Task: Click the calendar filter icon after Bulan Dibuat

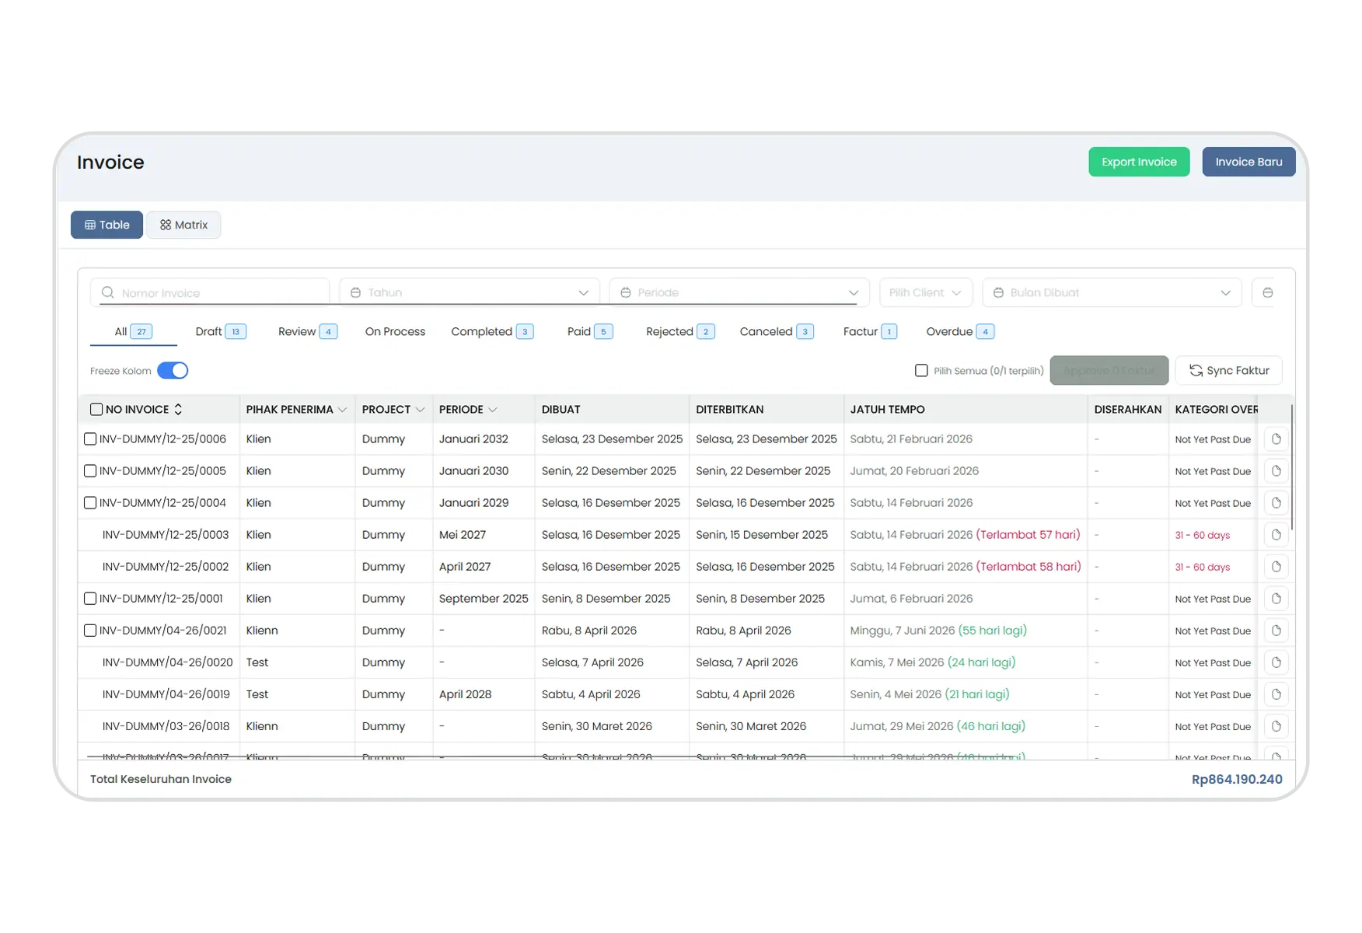Action: [1267, 293]
